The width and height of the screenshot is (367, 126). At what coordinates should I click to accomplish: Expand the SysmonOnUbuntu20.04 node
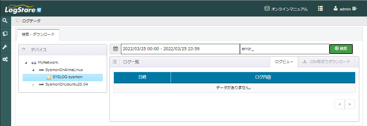pos(33,85)
